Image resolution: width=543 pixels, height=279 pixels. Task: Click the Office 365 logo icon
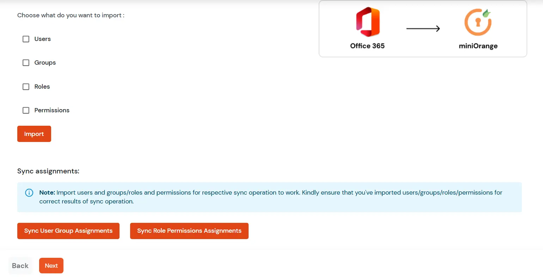coord(368,22)
